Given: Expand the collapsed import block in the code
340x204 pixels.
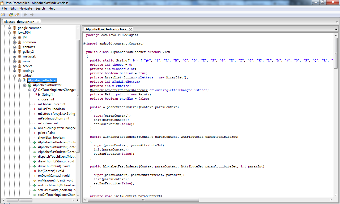Looking at the screenshot, I should pyautogui.click(x=84, y=43).
